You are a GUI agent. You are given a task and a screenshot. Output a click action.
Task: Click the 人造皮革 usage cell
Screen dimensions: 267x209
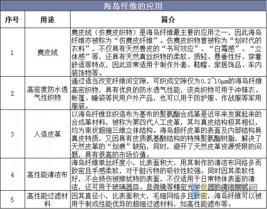click(x=48, y=134)
